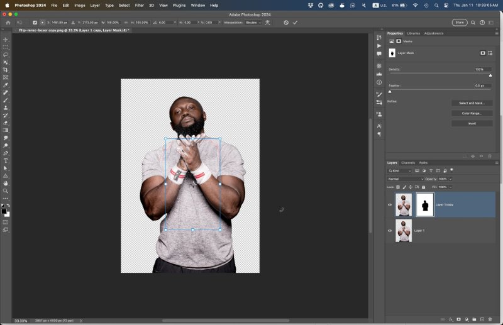Delete layer using the trash icon
Screen dimensions: 503x325
(x=490, y=319)
